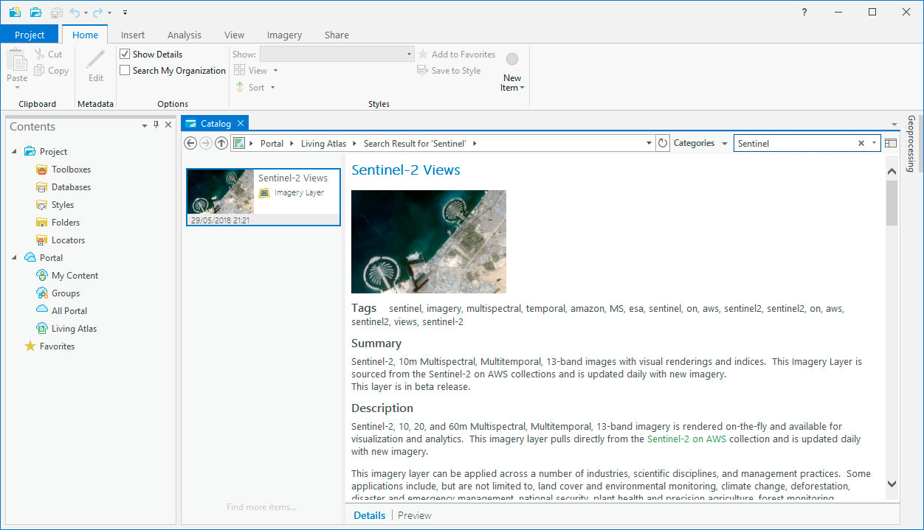Select the Sentinel-2 Views result thumbnail
The height and width of the screenshot is (530, 924).
pos(263,197)
